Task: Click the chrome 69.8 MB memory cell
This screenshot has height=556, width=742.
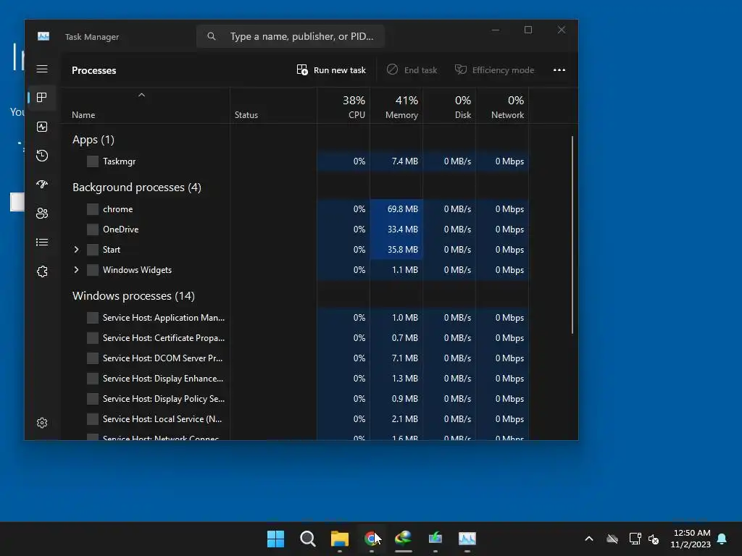Action: 396,209
